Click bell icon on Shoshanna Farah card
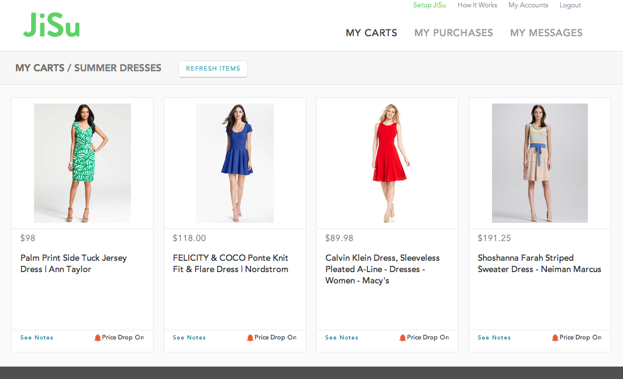623x379 pixels. click(x=555, y=338)
